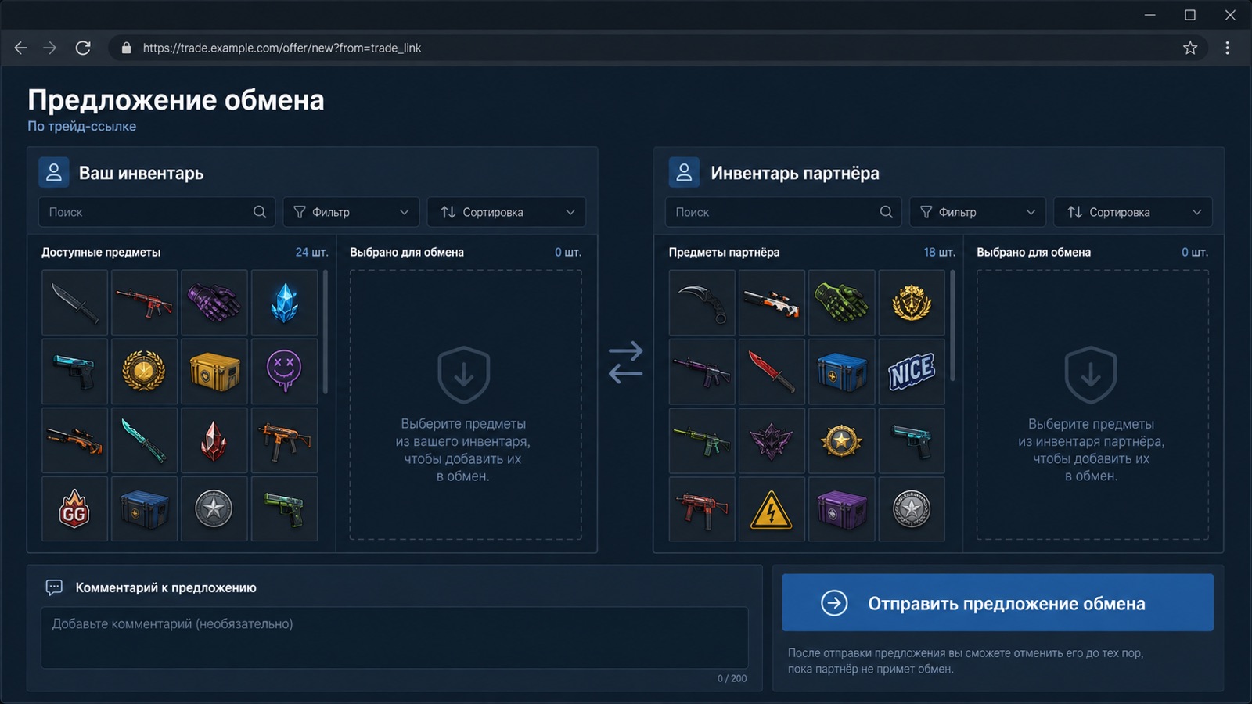Viewport: 1252px width, 704px height.
Task: Open Сортировка dropdown in your inventory
Action: point(506,212)
